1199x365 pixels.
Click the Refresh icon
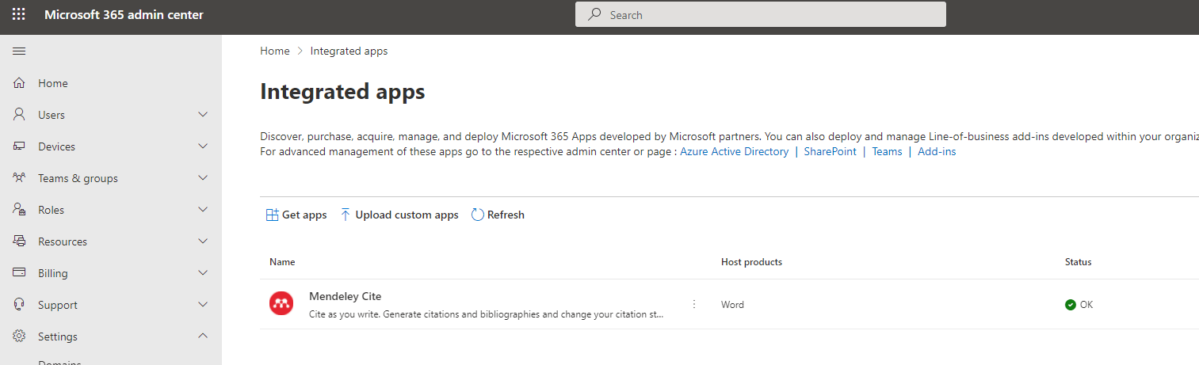pos(477,215)
